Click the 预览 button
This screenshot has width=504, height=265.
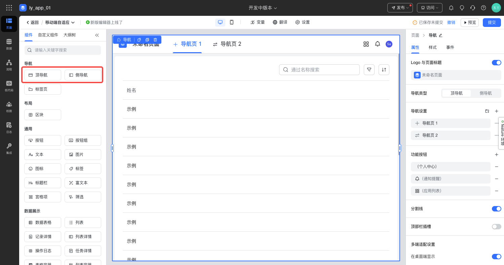pos(470,23)
